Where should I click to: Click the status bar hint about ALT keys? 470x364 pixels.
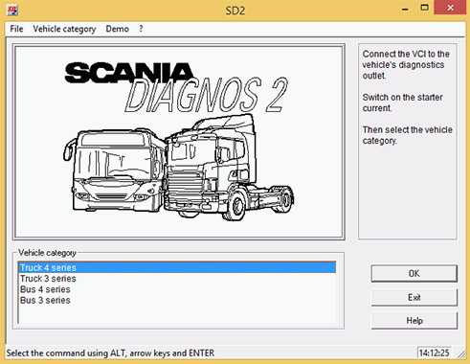tap(110, 353)
